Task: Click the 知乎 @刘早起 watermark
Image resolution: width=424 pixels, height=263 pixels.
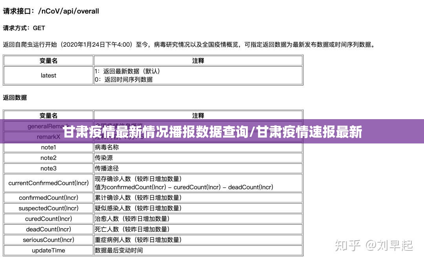Action: point(373,245)
